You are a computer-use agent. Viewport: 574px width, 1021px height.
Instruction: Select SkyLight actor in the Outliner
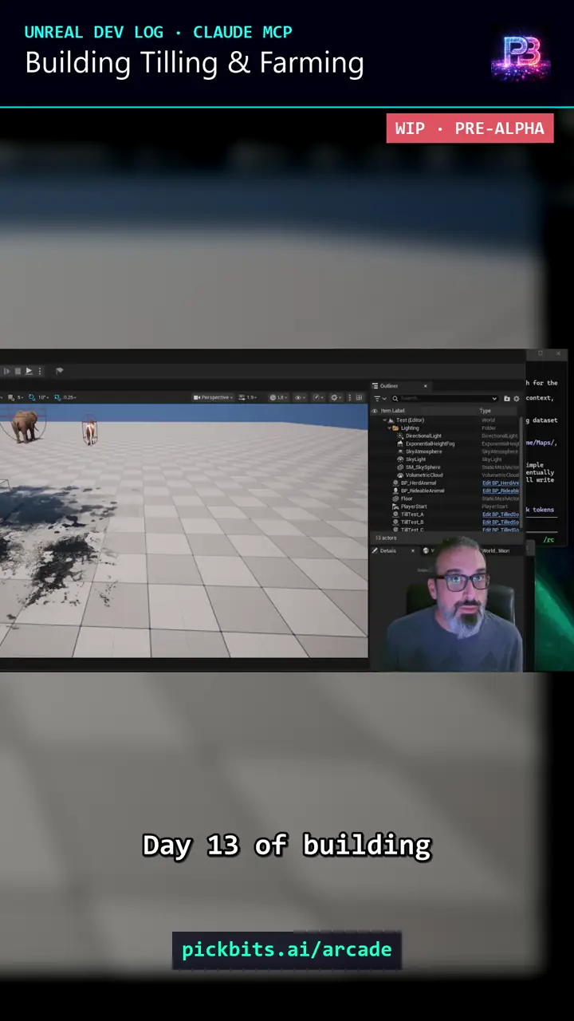pos(415,459)
